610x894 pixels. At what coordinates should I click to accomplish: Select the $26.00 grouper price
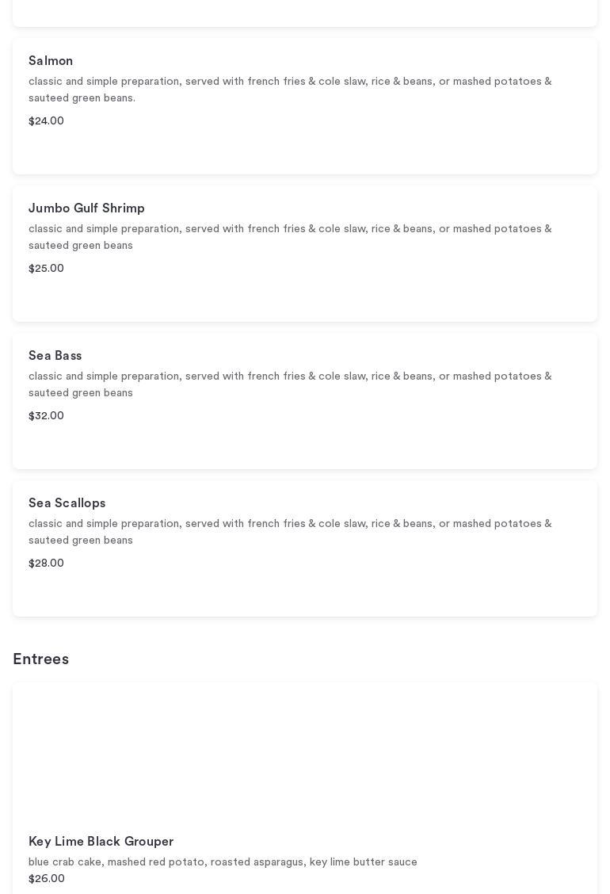[47, 879]
